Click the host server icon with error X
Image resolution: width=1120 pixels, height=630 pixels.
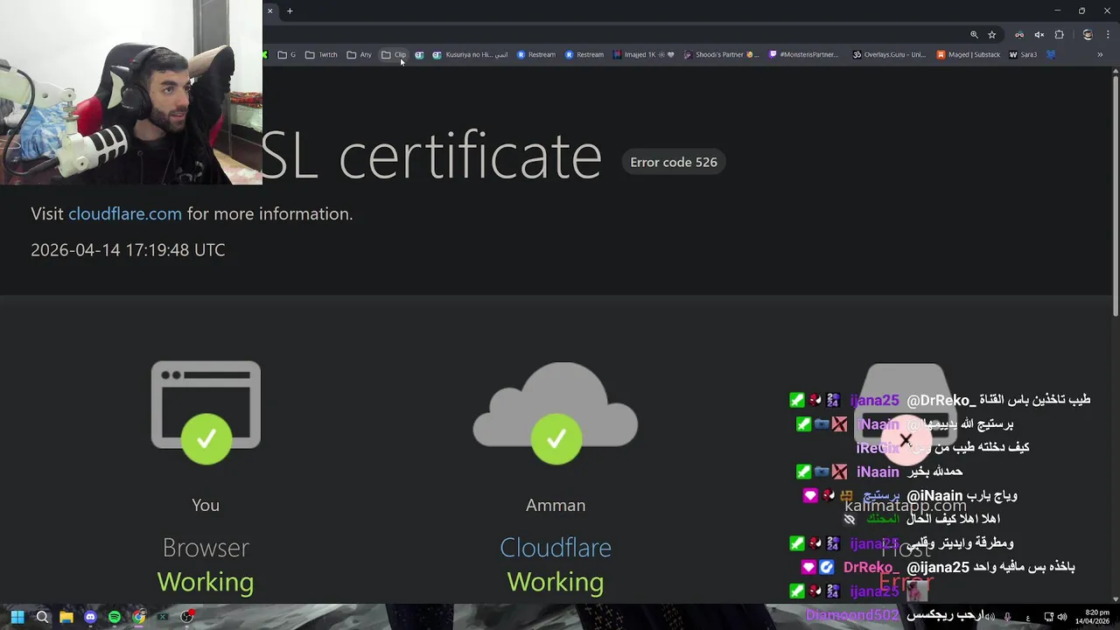[906, 413]
